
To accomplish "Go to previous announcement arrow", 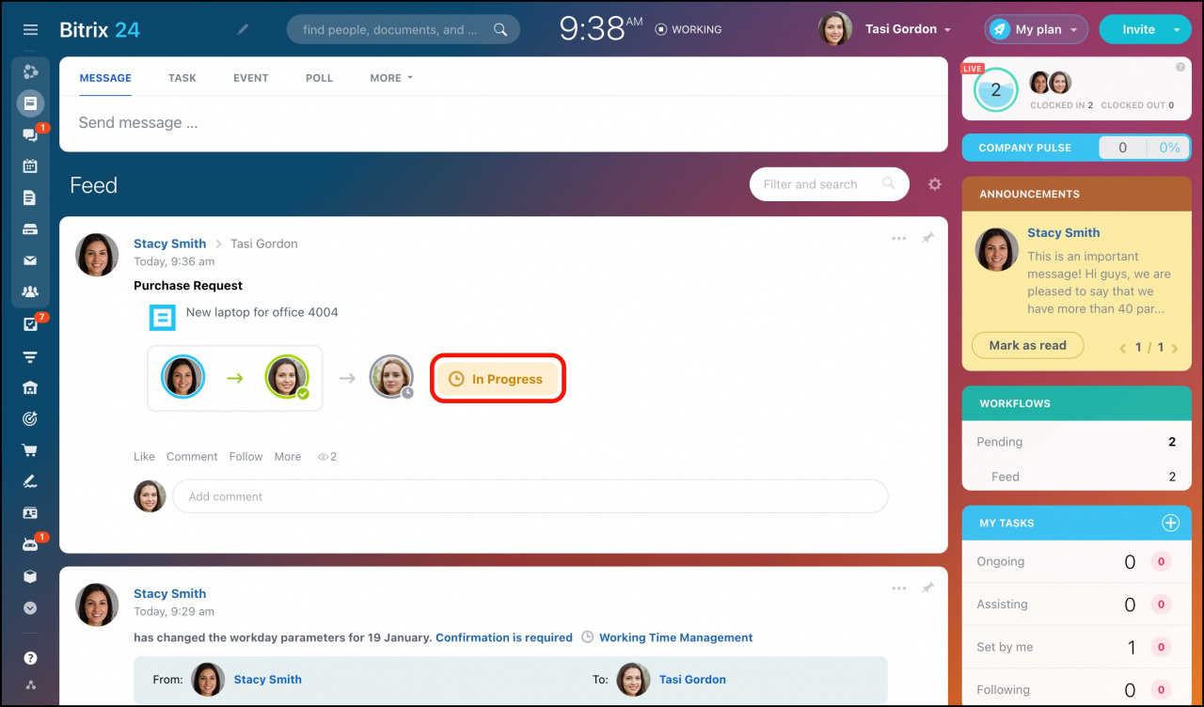I will point(1122,348).
